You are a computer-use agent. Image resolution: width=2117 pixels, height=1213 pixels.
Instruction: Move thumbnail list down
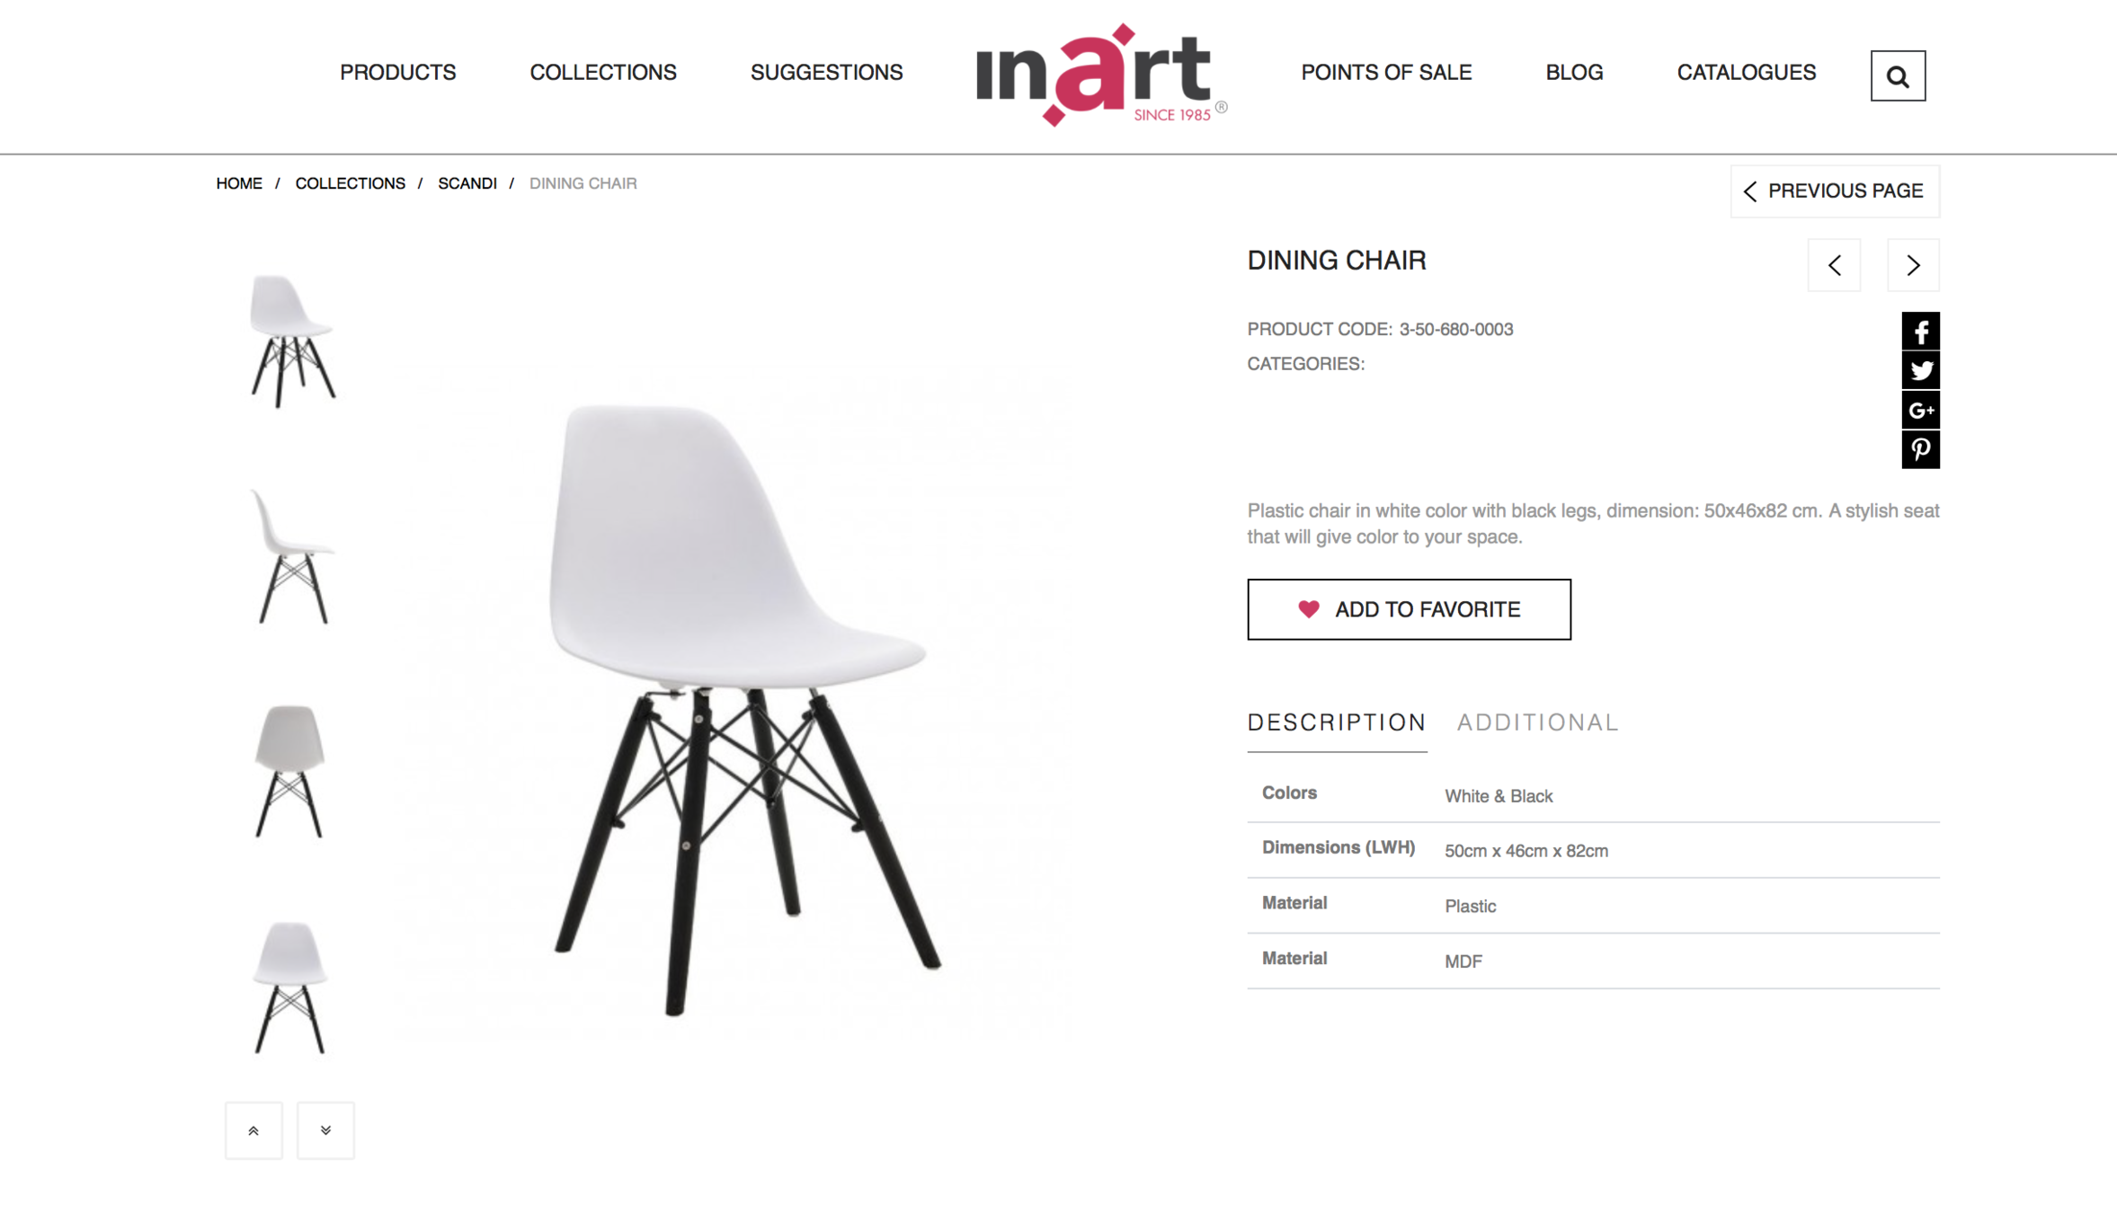point(325,1130)
